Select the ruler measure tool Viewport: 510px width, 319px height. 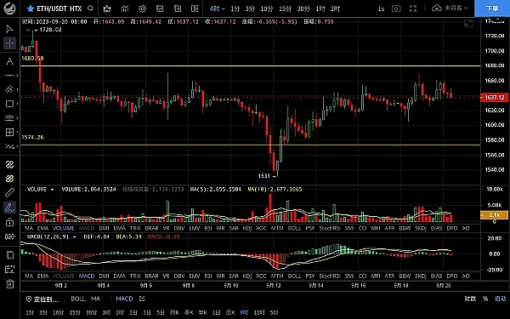(x=9, y=192)
